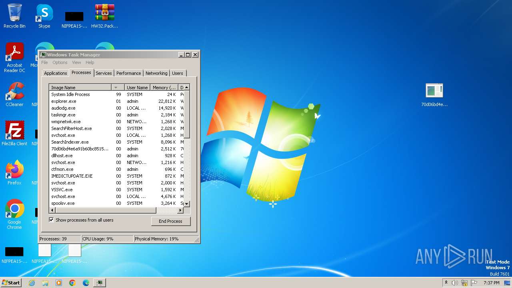This screenshot has height=288, width=512.
Task: Switch to the Performance tab
Action: pyautogui.click(x=129, y=73)
